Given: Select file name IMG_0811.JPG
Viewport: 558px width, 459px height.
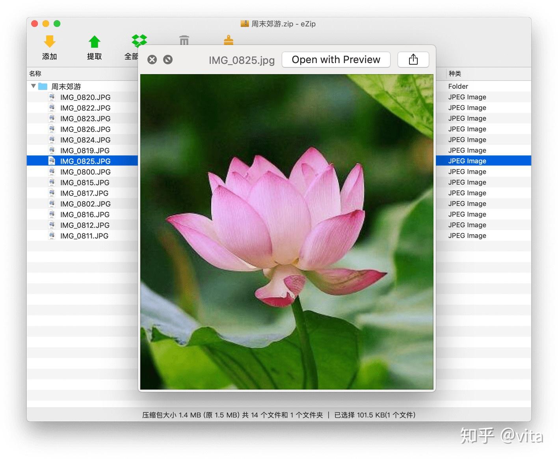Looking at the screenshot, I should tap(84, 236).
